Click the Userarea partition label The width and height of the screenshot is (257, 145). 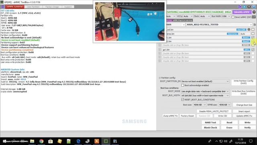(233, 34)
